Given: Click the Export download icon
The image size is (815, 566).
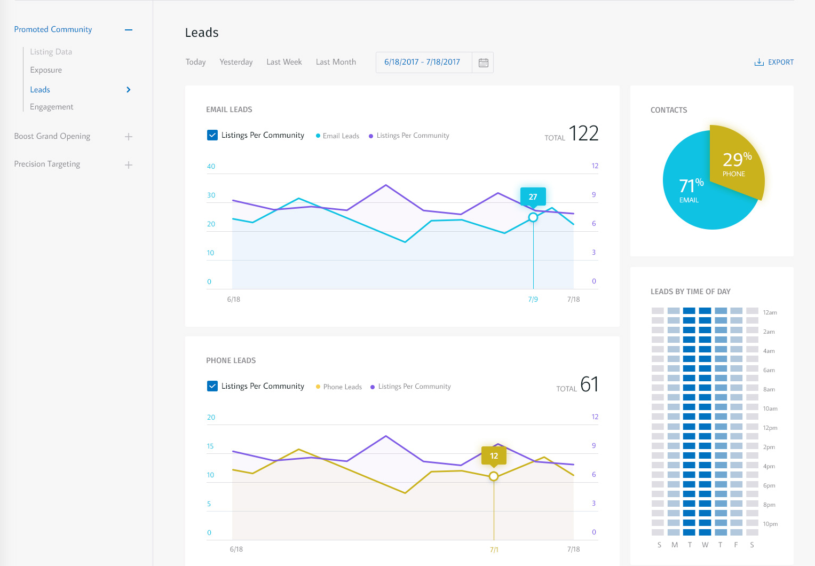Looking at the screenshot, I should (x=759, y=62).
